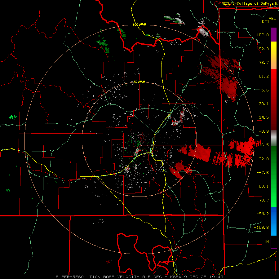This screenshot has width=279, height=279.
Task: Select the TH legend label
Action: coord(266,241)
